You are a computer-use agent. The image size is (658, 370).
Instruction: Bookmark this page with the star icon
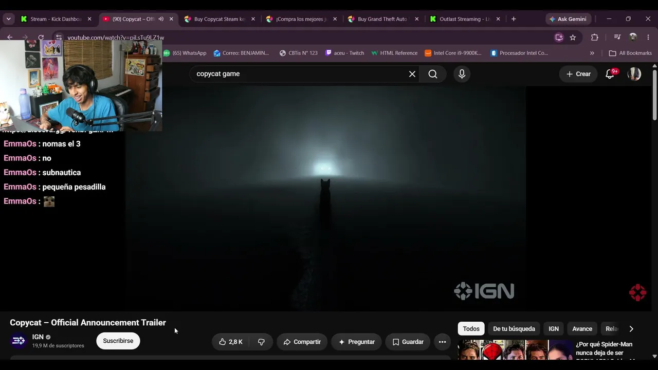(x=573, y=37)
